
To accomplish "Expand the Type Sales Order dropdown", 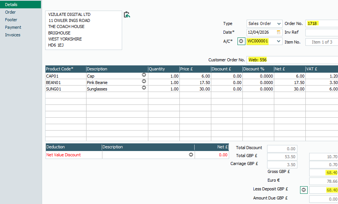I will click(279, 23).
